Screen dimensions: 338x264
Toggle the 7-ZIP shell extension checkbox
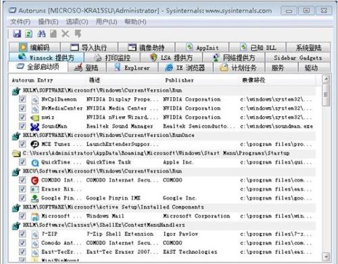point(22,234)
